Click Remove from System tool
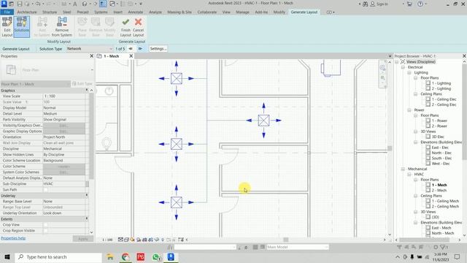Screen dimensions: 467x263 click(x=61, y=27)
